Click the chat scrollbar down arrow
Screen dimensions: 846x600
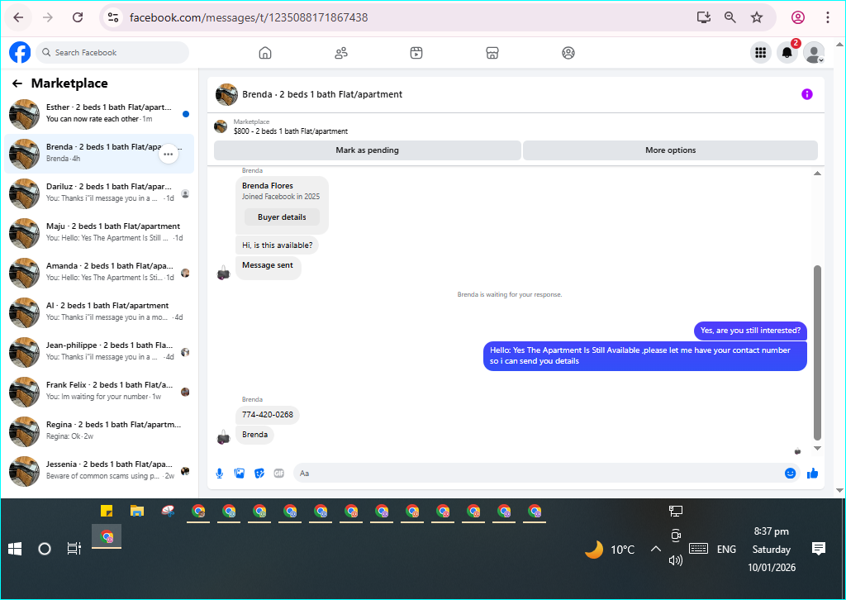[x=817, y=448]
